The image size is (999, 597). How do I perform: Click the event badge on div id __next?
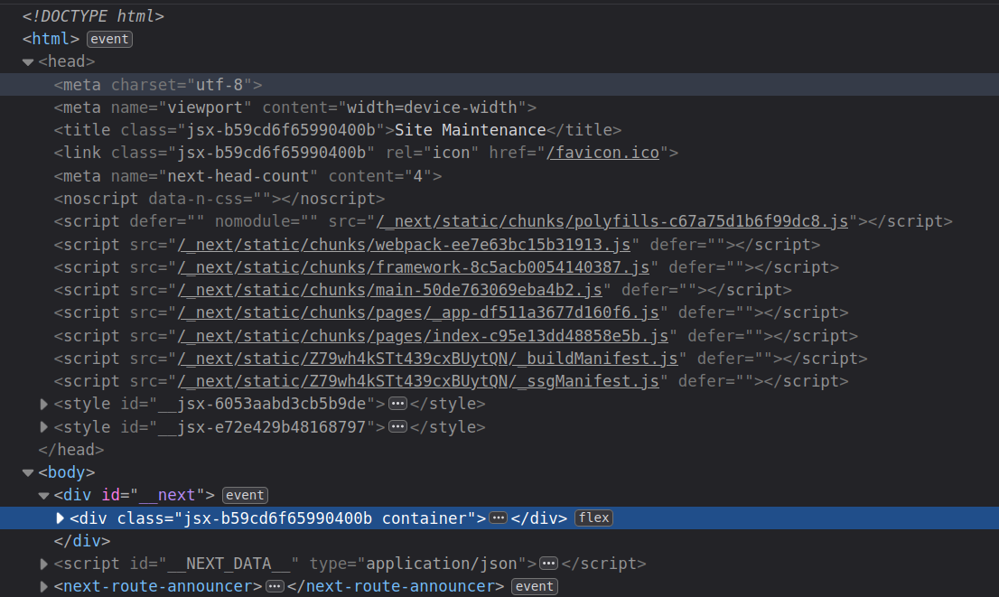[x=245, y=495]
